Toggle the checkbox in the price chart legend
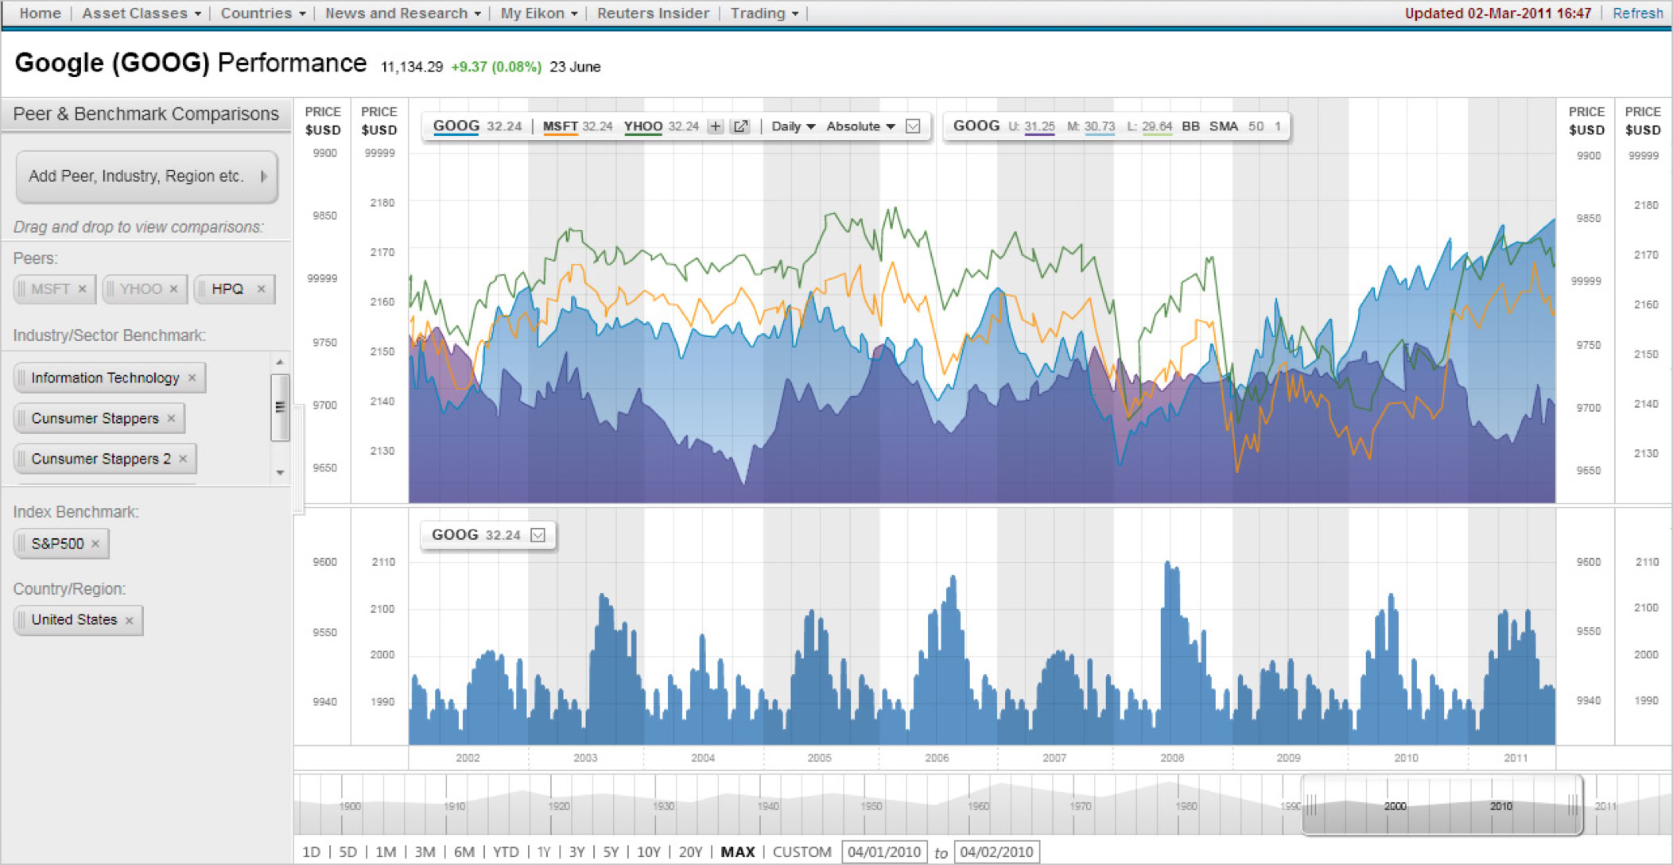The height and width of the screenshot is (865, 1673). pyautogui.click(x=913, y=126)
